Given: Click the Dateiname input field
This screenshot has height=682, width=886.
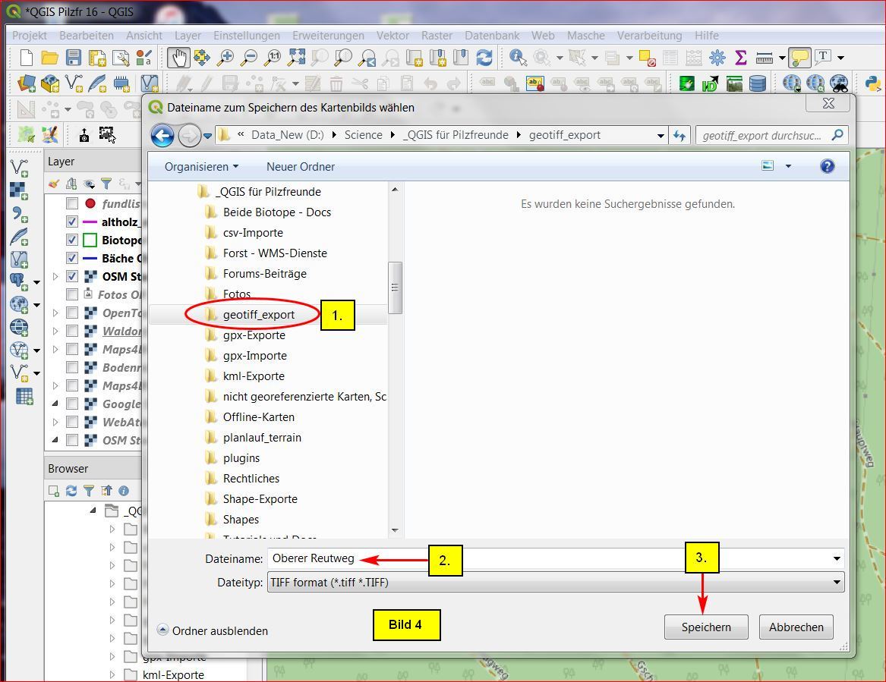Looking at the screenshot, I should [x=547, y=558].
